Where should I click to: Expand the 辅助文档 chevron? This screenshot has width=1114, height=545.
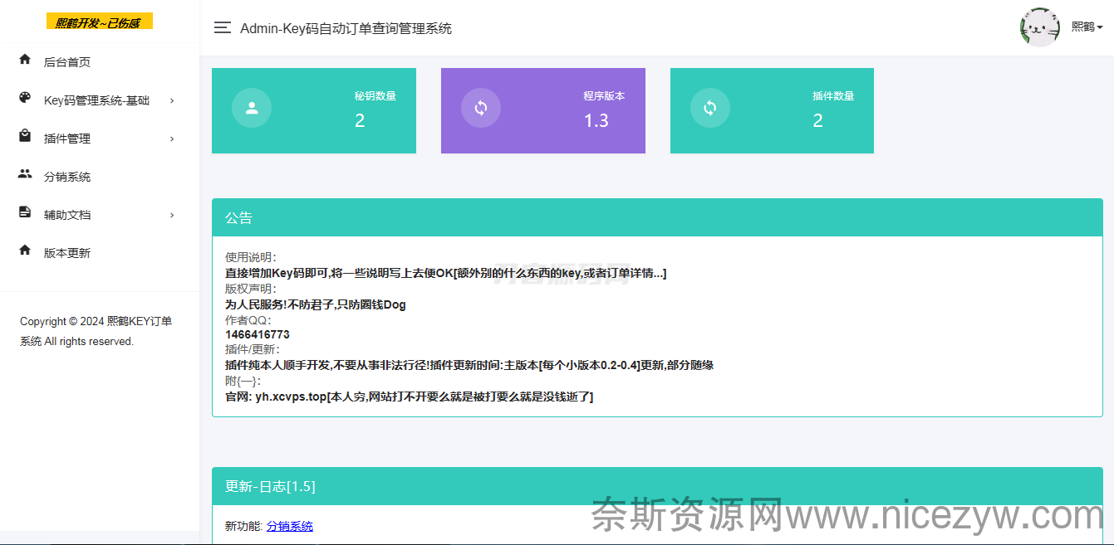point(172,215)
